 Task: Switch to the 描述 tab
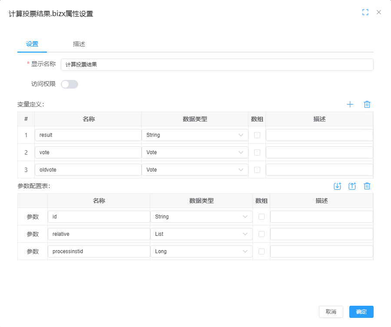[x=79, y=44]
